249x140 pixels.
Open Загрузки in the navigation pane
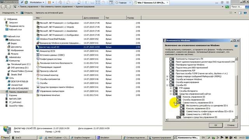click(x=13, y=23)
